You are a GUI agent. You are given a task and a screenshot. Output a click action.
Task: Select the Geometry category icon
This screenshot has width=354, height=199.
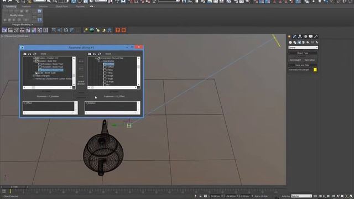point(290,42)
